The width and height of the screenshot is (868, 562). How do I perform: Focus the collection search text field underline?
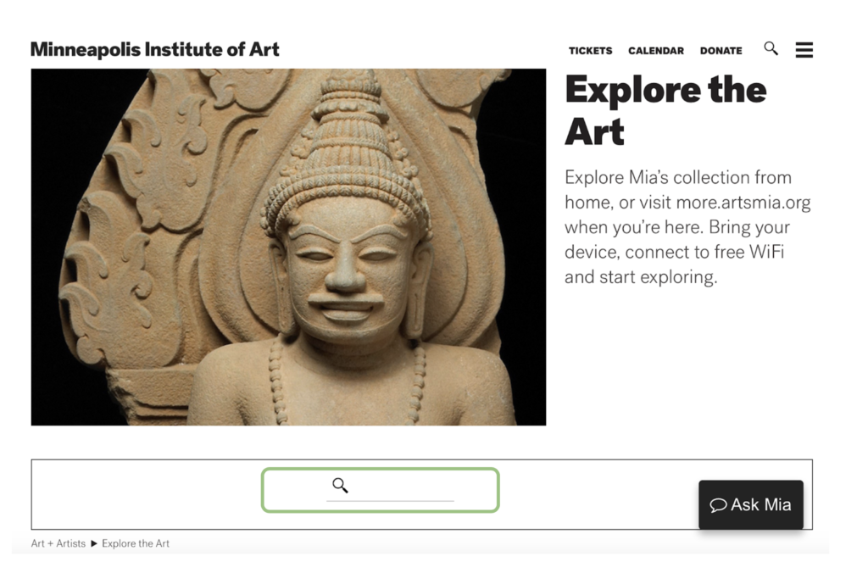point(390,500)
